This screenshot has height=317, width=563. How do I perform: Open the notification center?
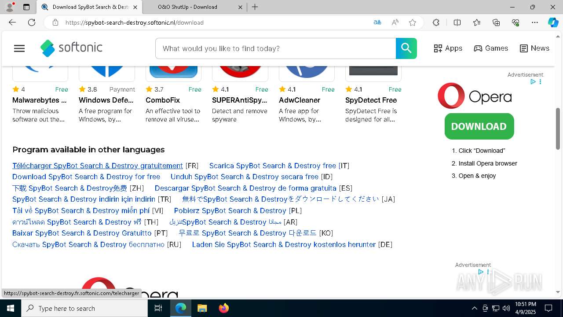pyautogui.click(x=548, y=308)
